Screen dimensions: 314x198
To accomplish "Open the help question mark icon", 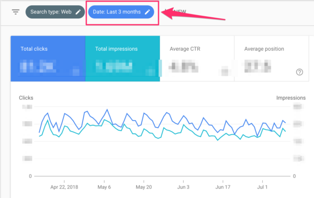I will (x=299, y=72).
